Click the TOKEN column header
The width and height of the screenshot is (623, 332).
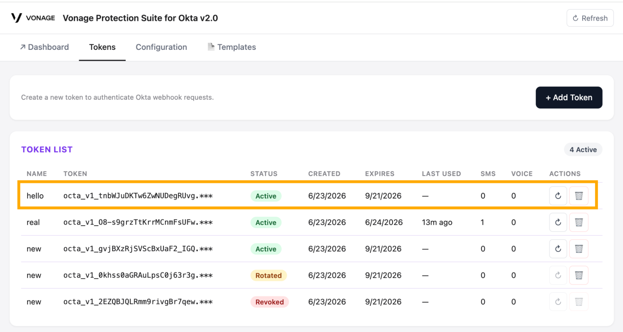pos(75,174)
